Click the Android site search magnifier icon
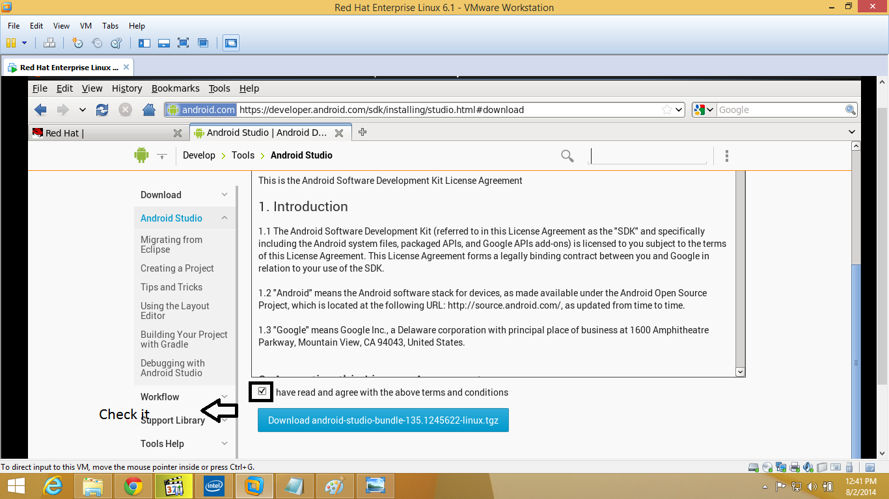The height and width of the screenshot is (499, 889). coord(568,155)
